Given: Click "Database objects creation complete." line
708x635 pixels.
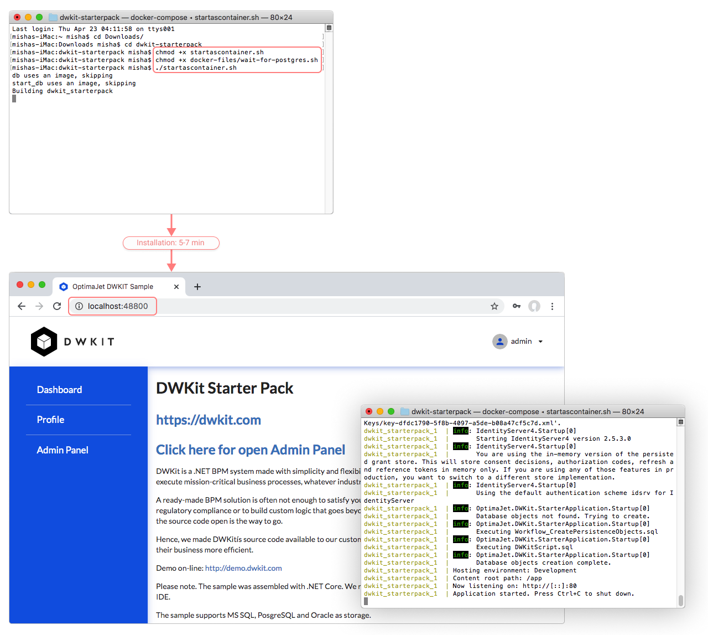Looking at the screenshot, I should pos(544,562).
